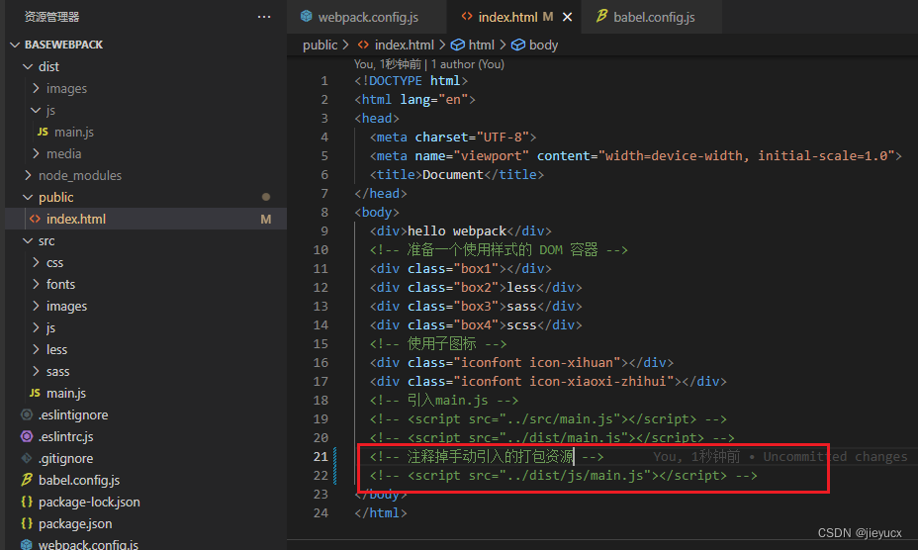
Task: Switch to the webpack.config.js tab
Action: (x=367, y=17)
